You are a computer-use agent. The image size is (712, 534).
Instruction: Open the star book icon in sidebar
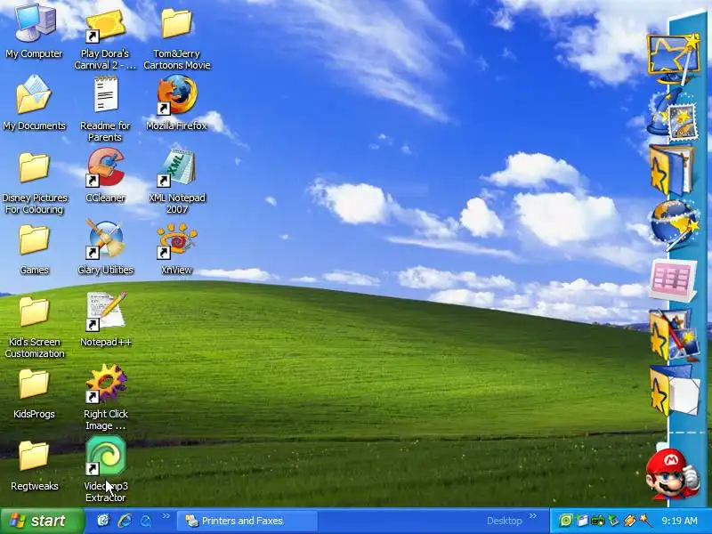point(672,171)
